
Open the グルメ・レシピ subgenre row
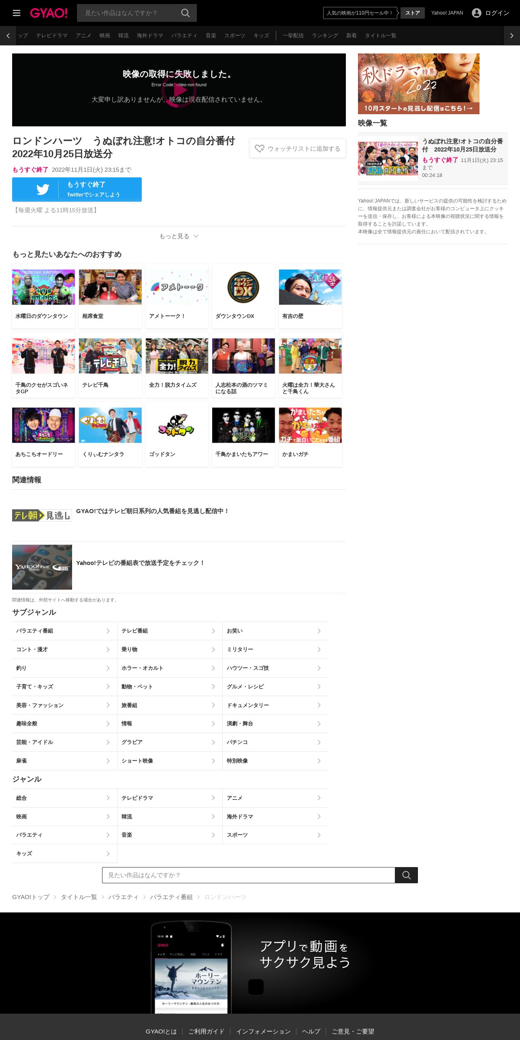pos(275,687)
